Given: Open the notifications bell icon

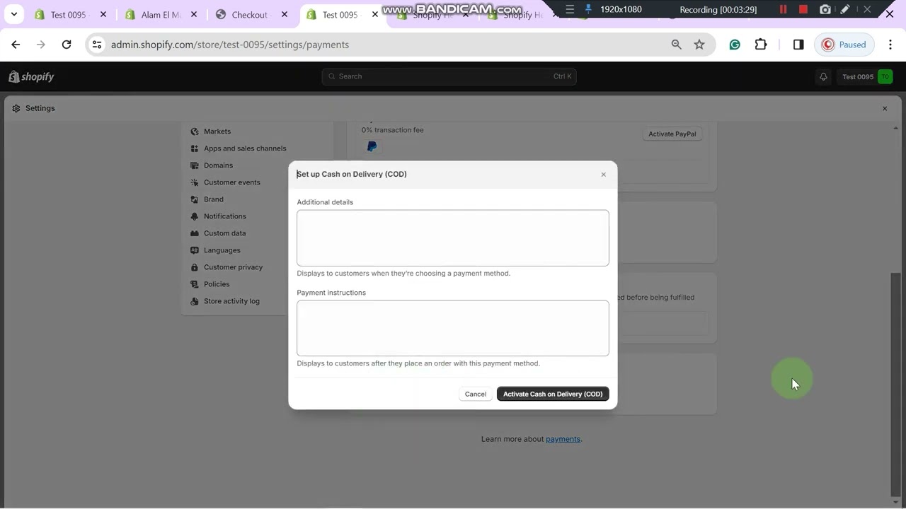Looking at the screenshot, I should click(823, 76).
